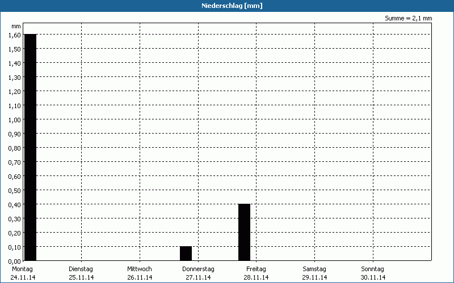Click the Samstag day label

[x=314, y=269]
